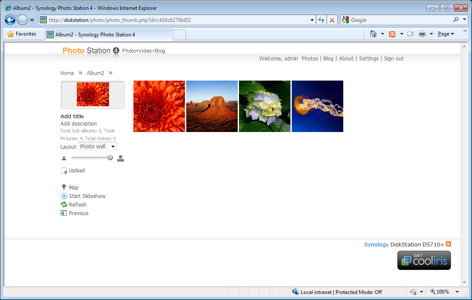Click the Get Cooliris badge
This screenshot has width=472, height=300.
coord(424,260)
